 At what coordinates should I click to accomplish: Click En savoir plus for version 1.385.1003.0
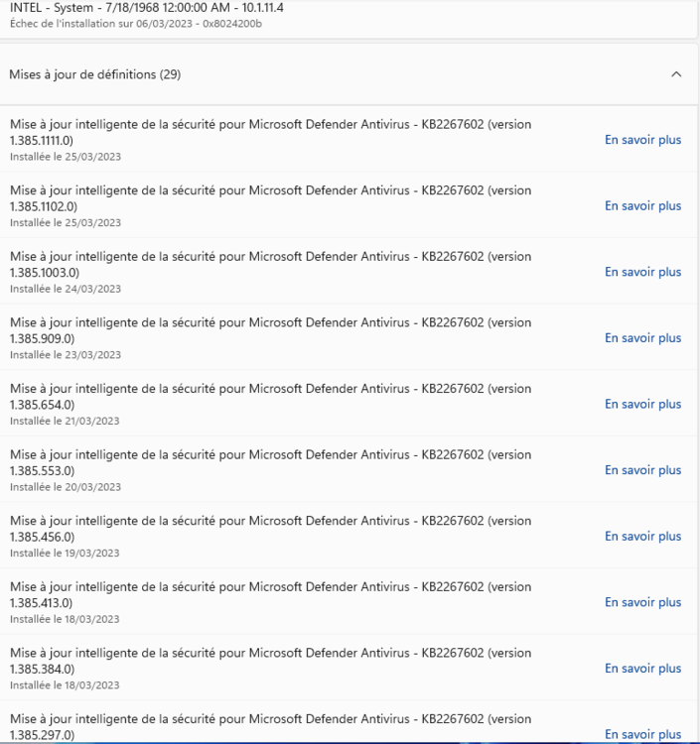(x=642, y=272)
